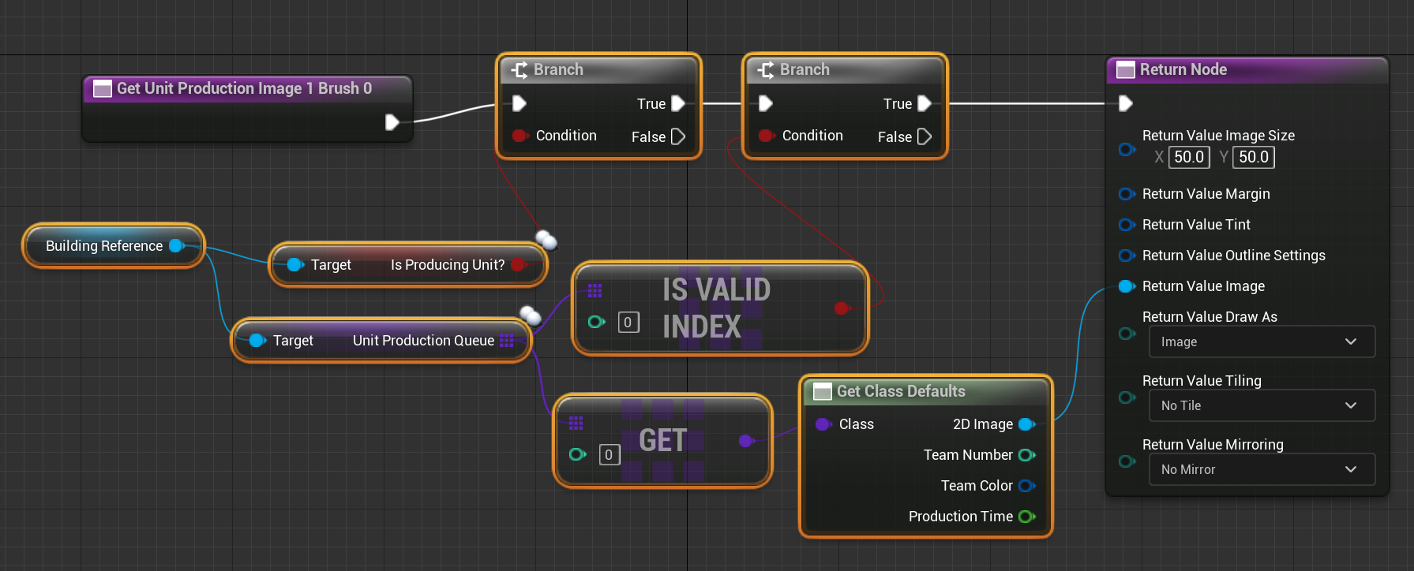
Task: Click the False output pin of the second Branch node
Action: click(x=924, y=136)
